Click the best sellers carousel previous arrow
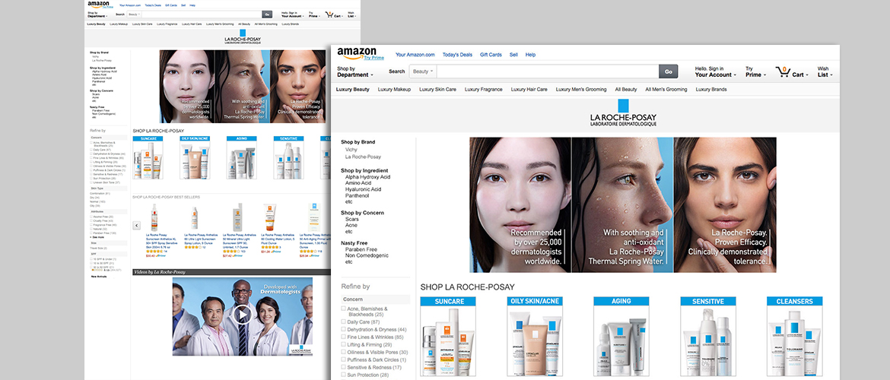 pos(136,225)
